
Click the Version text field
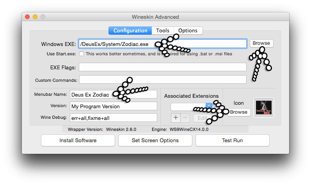pos(113,106)
